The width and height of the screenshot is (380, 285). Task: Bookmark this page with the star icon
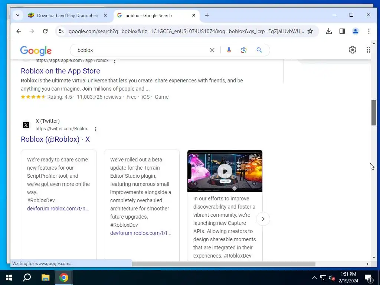coord(310,31)
